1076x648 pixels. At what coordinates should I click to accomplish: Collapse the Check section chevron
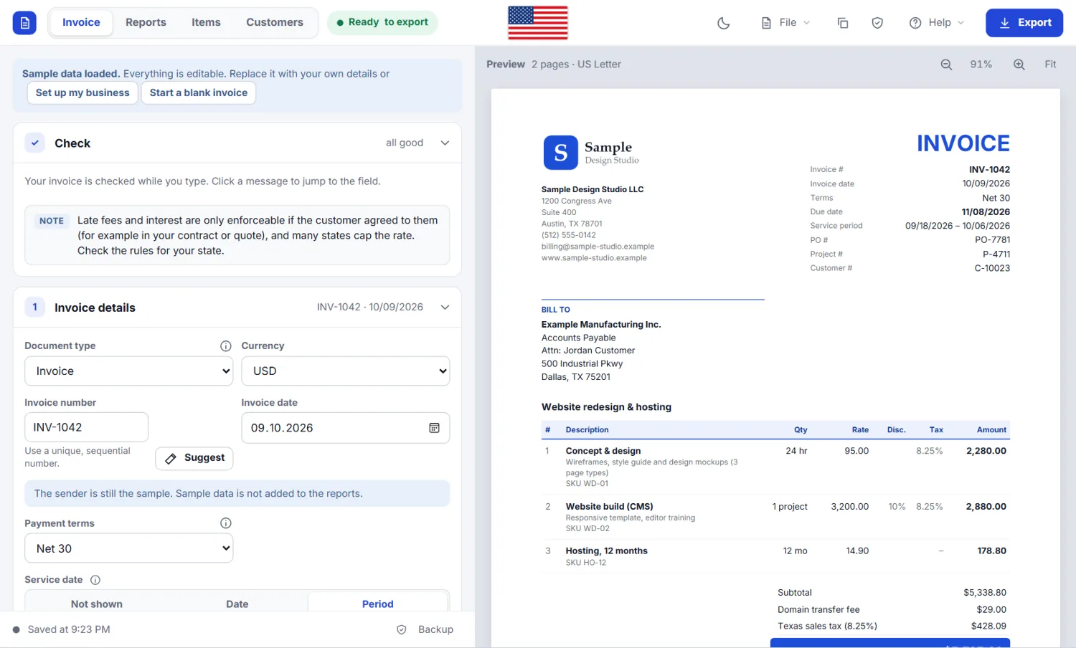445,143
